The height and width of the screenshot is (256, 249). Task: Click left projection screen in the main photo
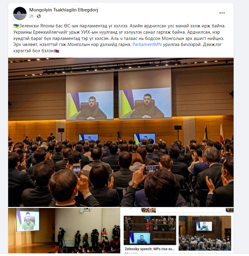pyautogui.click(x=90, y=105)
